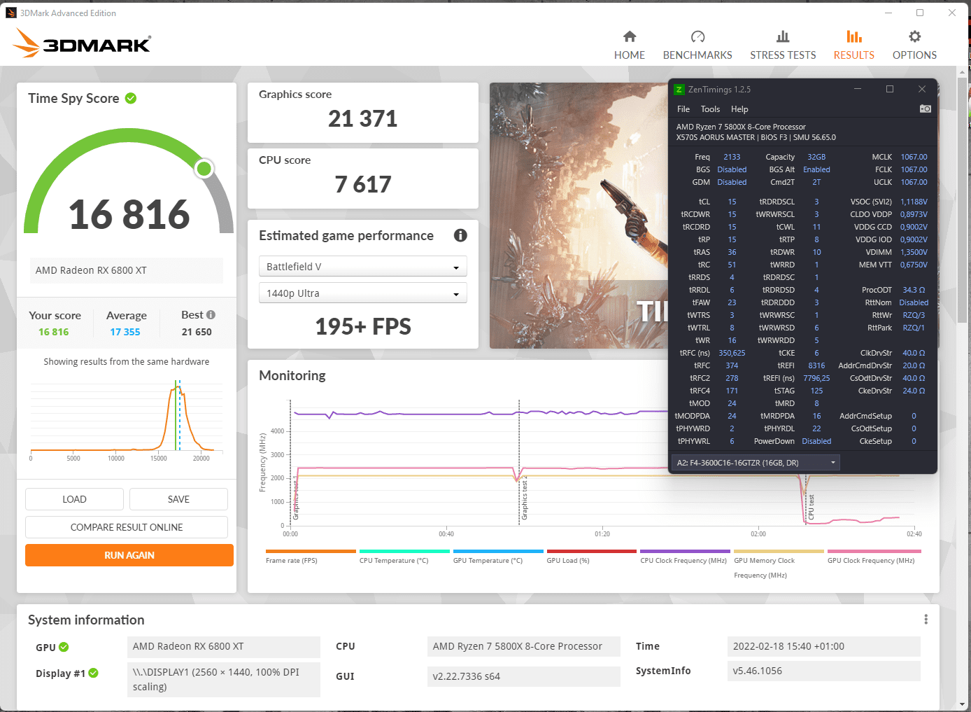Click GPU Load red legend swatch
Viewport: 971px width, 712px height.
tap(592, 551)
